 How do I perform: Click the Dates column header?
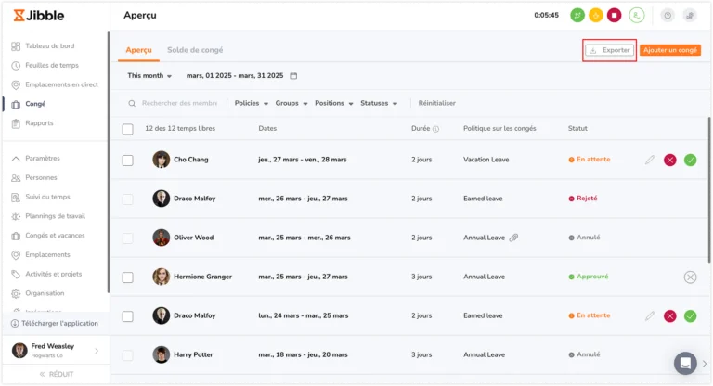coord(267,129)
